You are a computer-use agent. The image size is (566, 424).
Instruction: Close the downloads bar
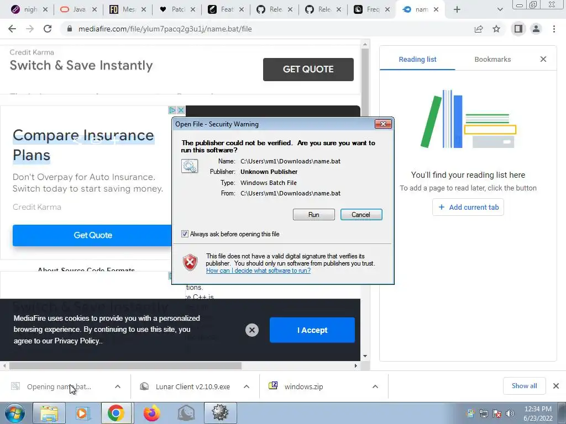point(556,386)
